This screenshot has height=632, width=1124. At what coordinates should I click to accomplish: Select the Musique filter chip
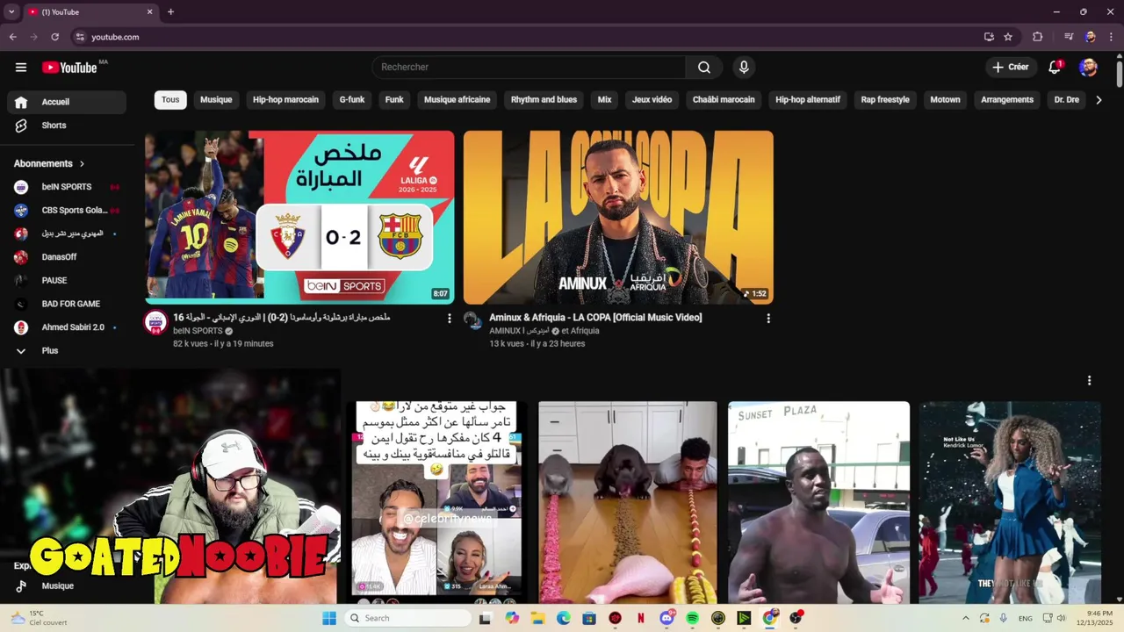coord(216,100)
